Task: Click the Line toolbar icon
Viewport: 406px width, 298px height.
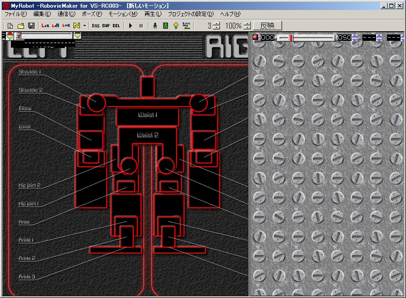Action: pyautogui.click(x=186, y=25)
